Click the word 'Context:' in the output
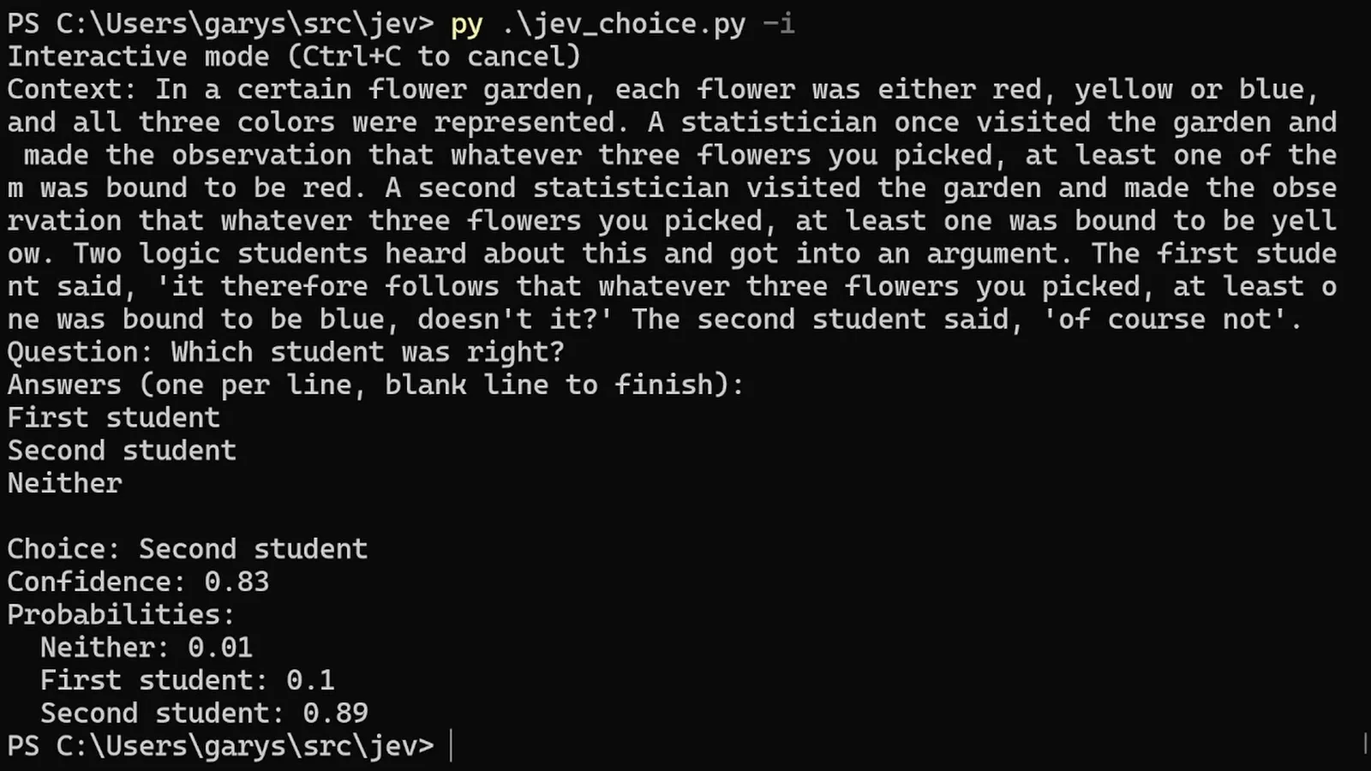This screenshot has height=771, width=1371. pos(72,89)
